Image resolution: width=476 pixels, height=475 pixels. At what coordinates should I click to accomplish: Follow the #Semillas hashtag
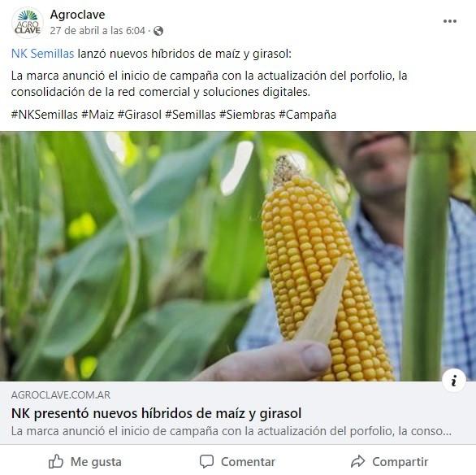(190, 115)
